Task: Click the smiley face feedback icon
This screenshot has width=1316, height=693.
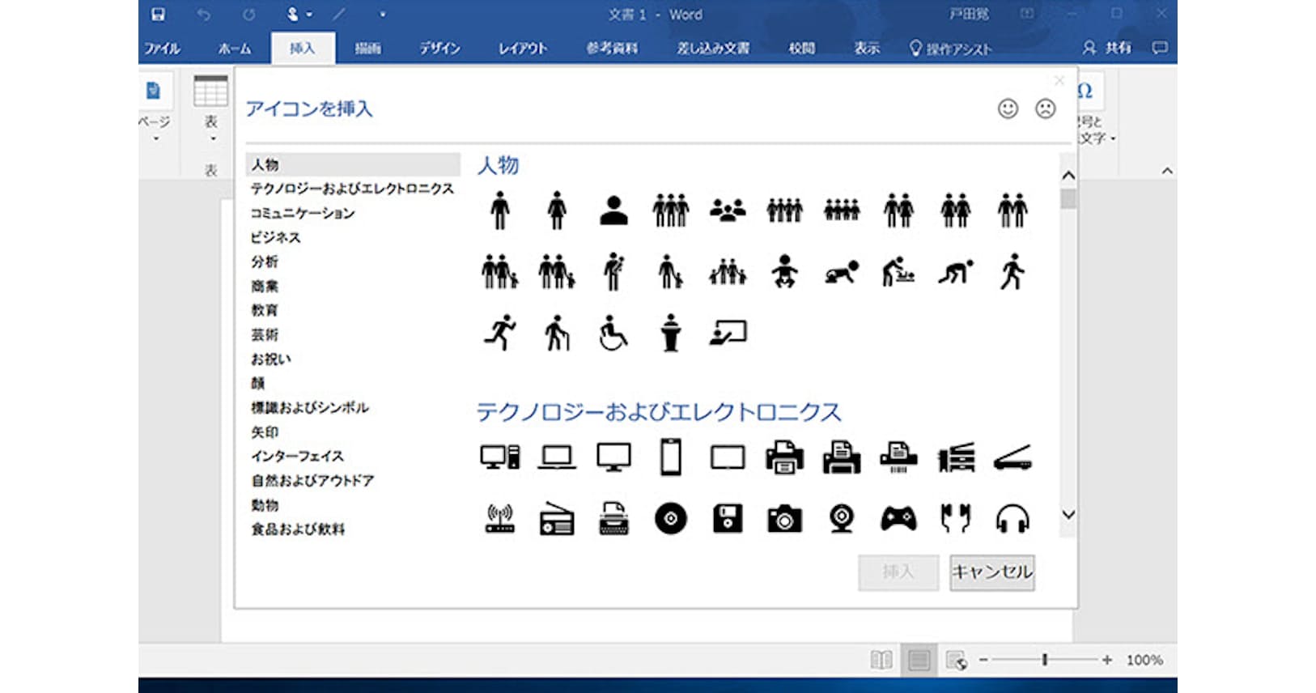Action: (1008, 108)
